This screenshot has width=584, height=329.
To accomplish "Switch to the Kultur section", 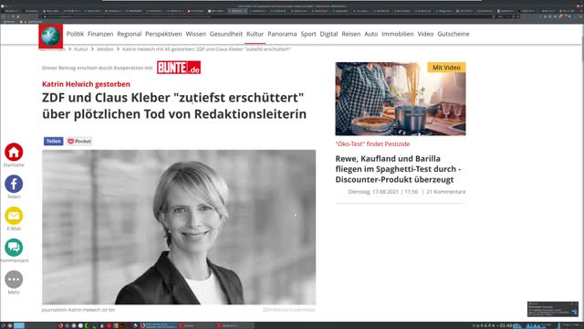I will [x=255, y=34].
